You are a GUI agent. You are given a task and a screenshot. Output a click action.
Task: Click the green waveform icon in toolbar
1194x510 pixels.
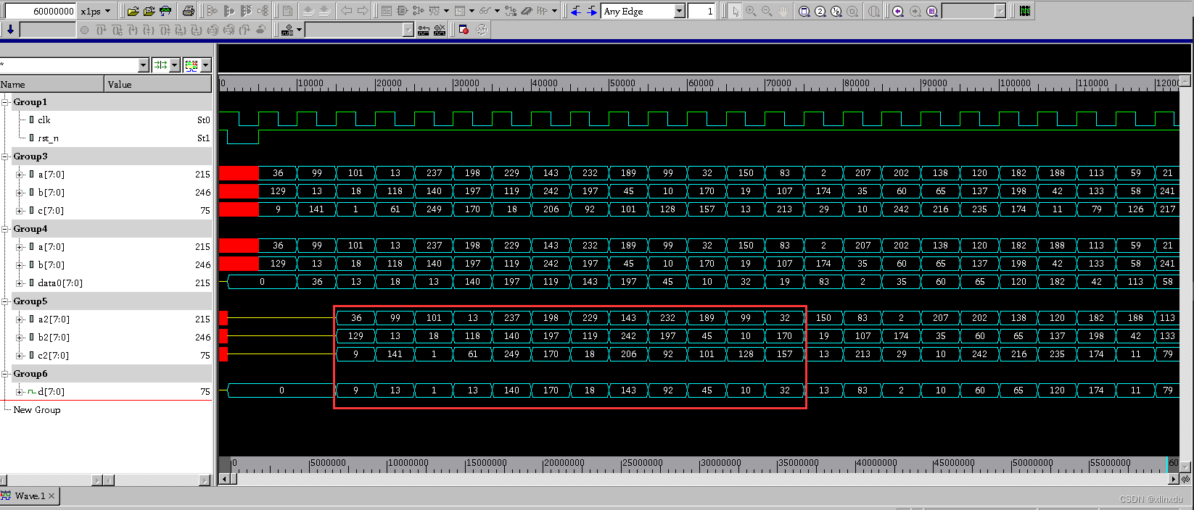pyautogui.click(x=1025, y=11)
